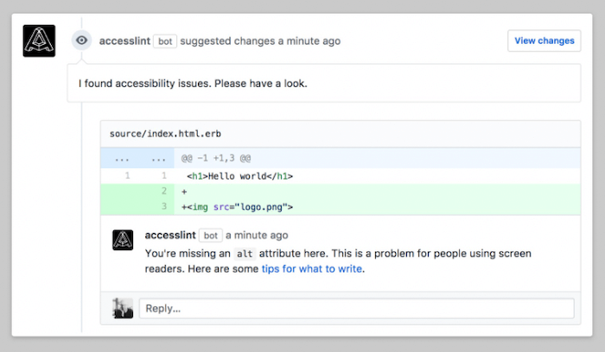Click the bot badge in the inline comment
The height and width of the screenshot is (352, 605).
210,235
